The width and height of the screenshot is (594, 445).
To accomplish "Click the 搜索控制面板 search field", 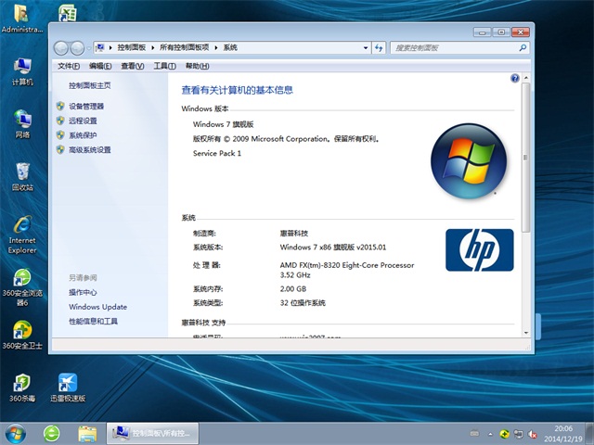I will 455,47.
